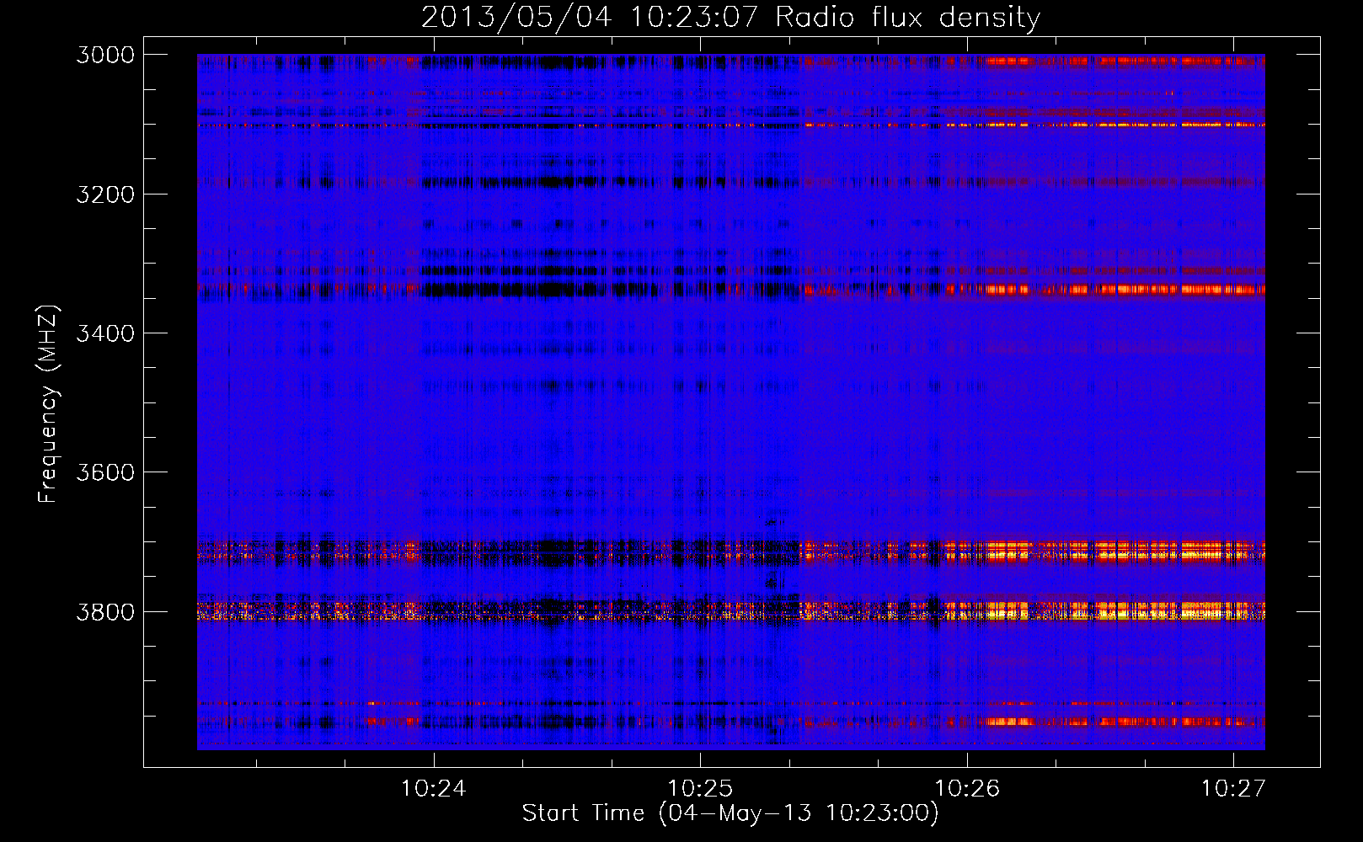Click the 10:24 time axis label
Viewport: 1363px width, 842px height.
pos(433,789)
